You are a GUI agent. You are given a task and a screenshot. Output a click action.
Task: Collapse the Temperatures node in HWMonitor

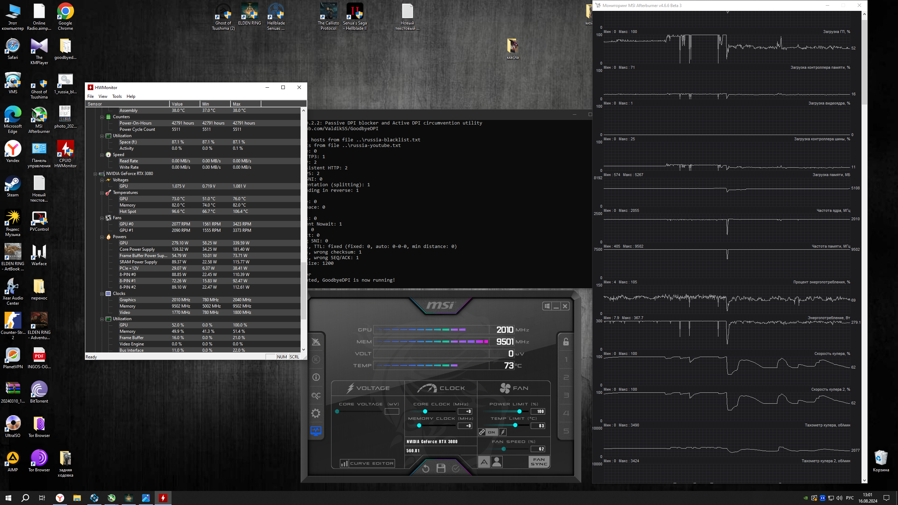point(102,193)
